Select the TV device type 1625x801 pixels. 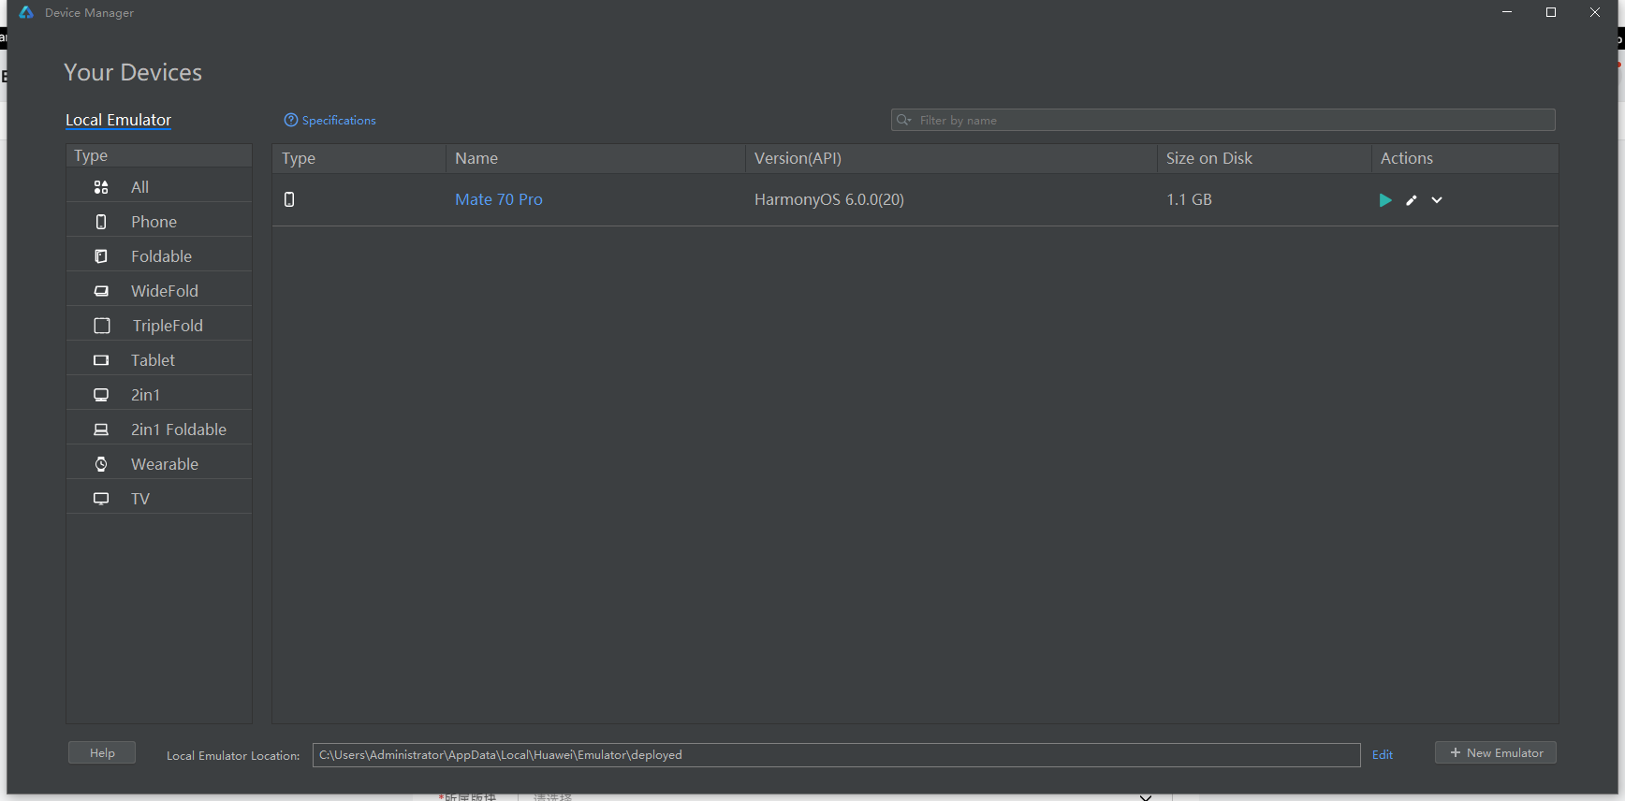159,499
